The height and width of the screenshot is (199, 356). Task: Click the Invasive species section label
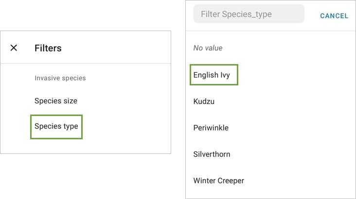click(x=60, y=78)
